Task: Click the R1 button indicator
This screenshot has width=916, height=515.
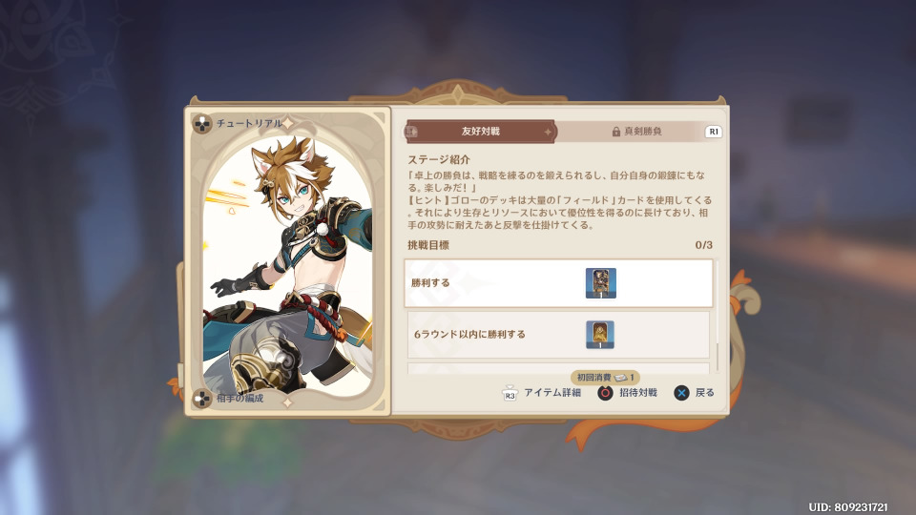Action: [x=714, y=132]
